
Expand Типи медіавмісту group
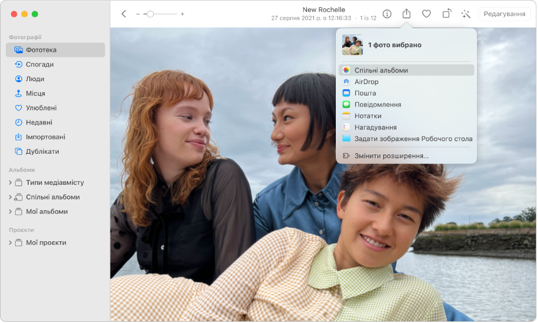(x=10, y=183)
